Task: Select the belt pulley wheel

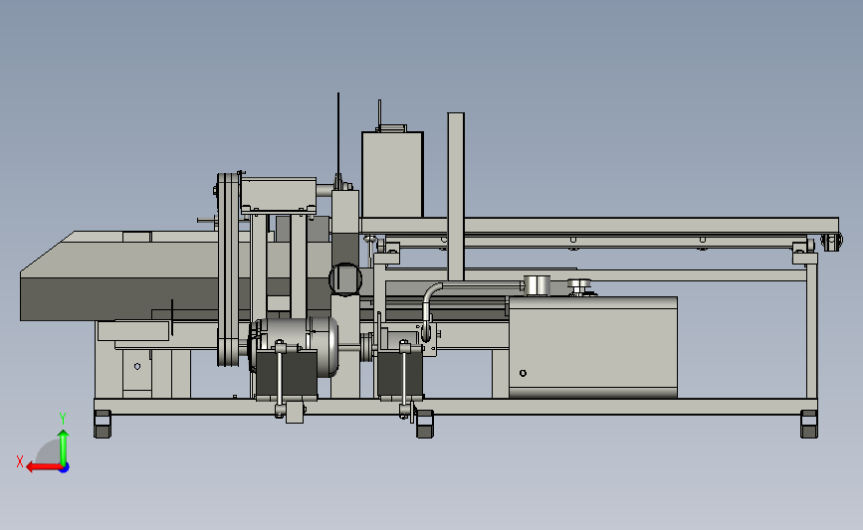Action: [x=228, y=269]
